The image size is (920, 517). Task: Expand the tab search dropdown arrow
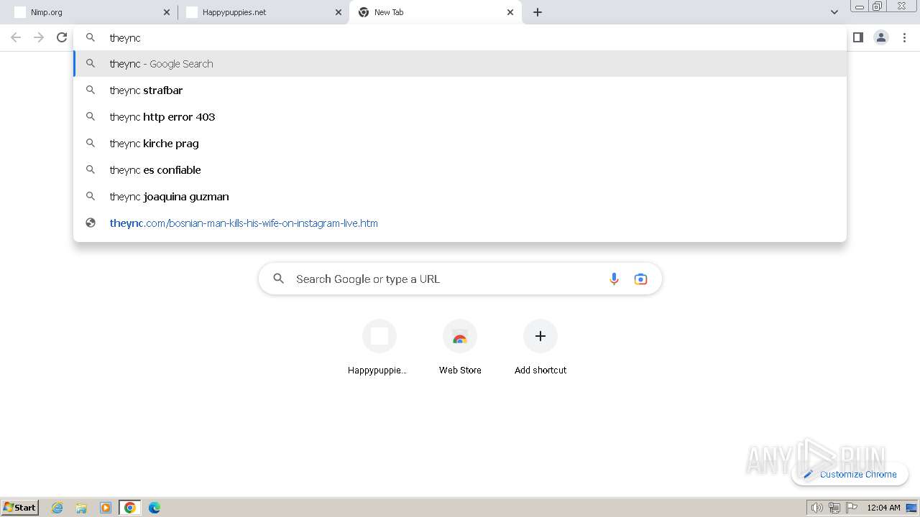pos(834,12)
